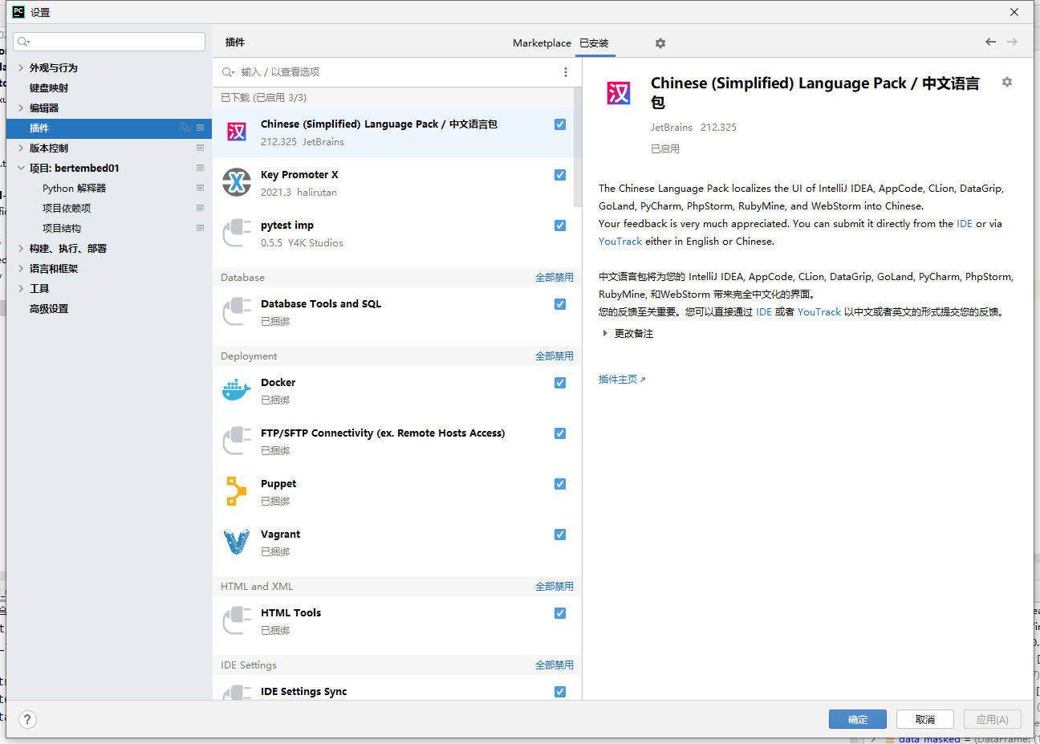Viewport: 1040px width, 744px height.
Task: Expand 更改备注 disclosure triangle
Action: click(604, 333)
